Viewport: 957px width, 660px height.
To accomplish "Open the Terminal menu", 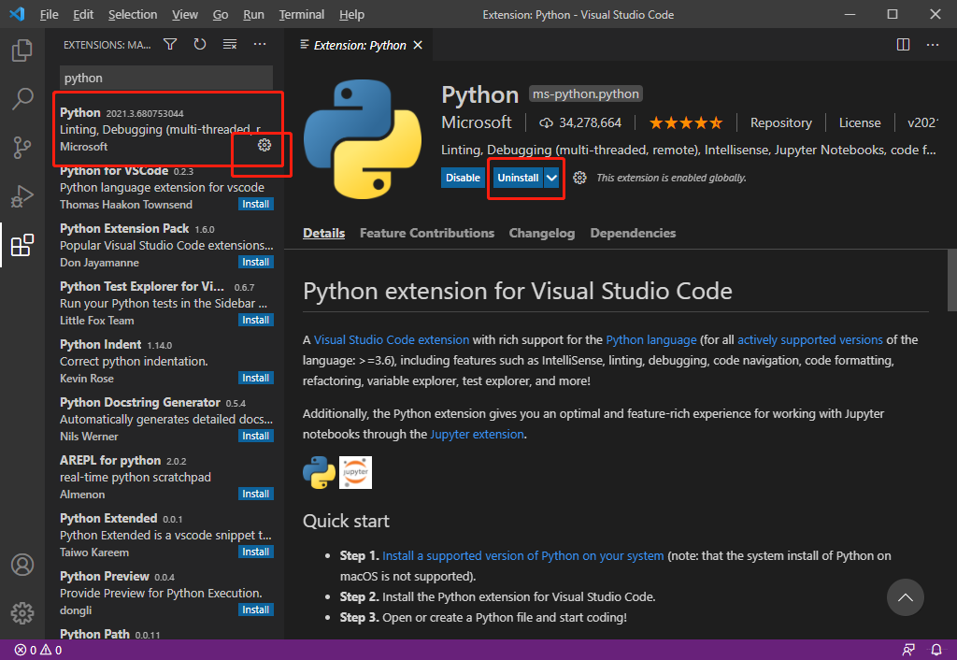I will pyautogui.click(x=301, y=14).
